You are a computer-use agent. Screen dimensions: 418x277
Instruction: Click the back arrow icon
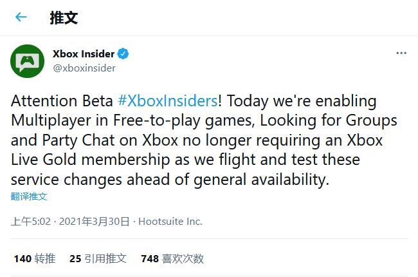coord(21,17)
